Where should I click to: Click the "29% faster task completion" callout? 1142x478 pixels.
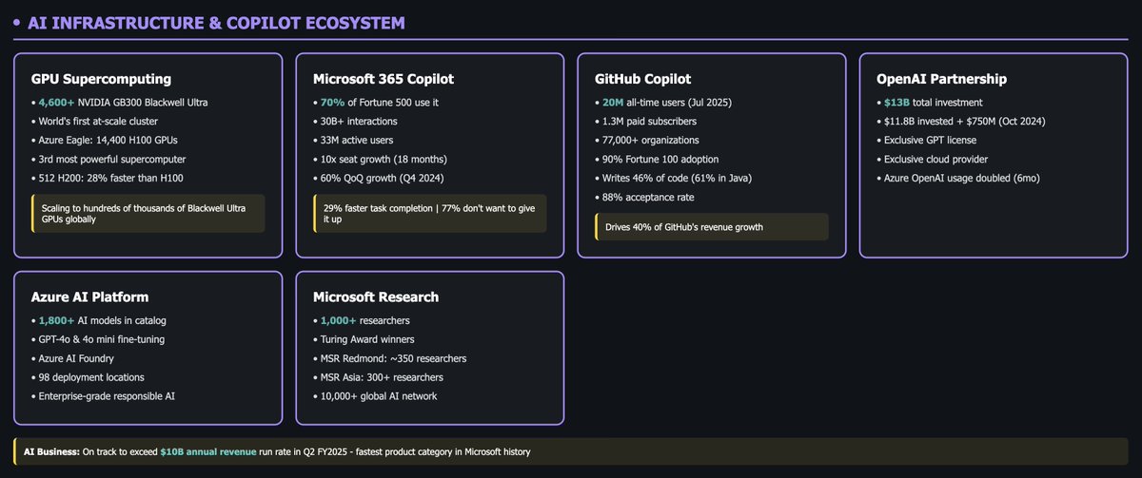coord(430,214)
